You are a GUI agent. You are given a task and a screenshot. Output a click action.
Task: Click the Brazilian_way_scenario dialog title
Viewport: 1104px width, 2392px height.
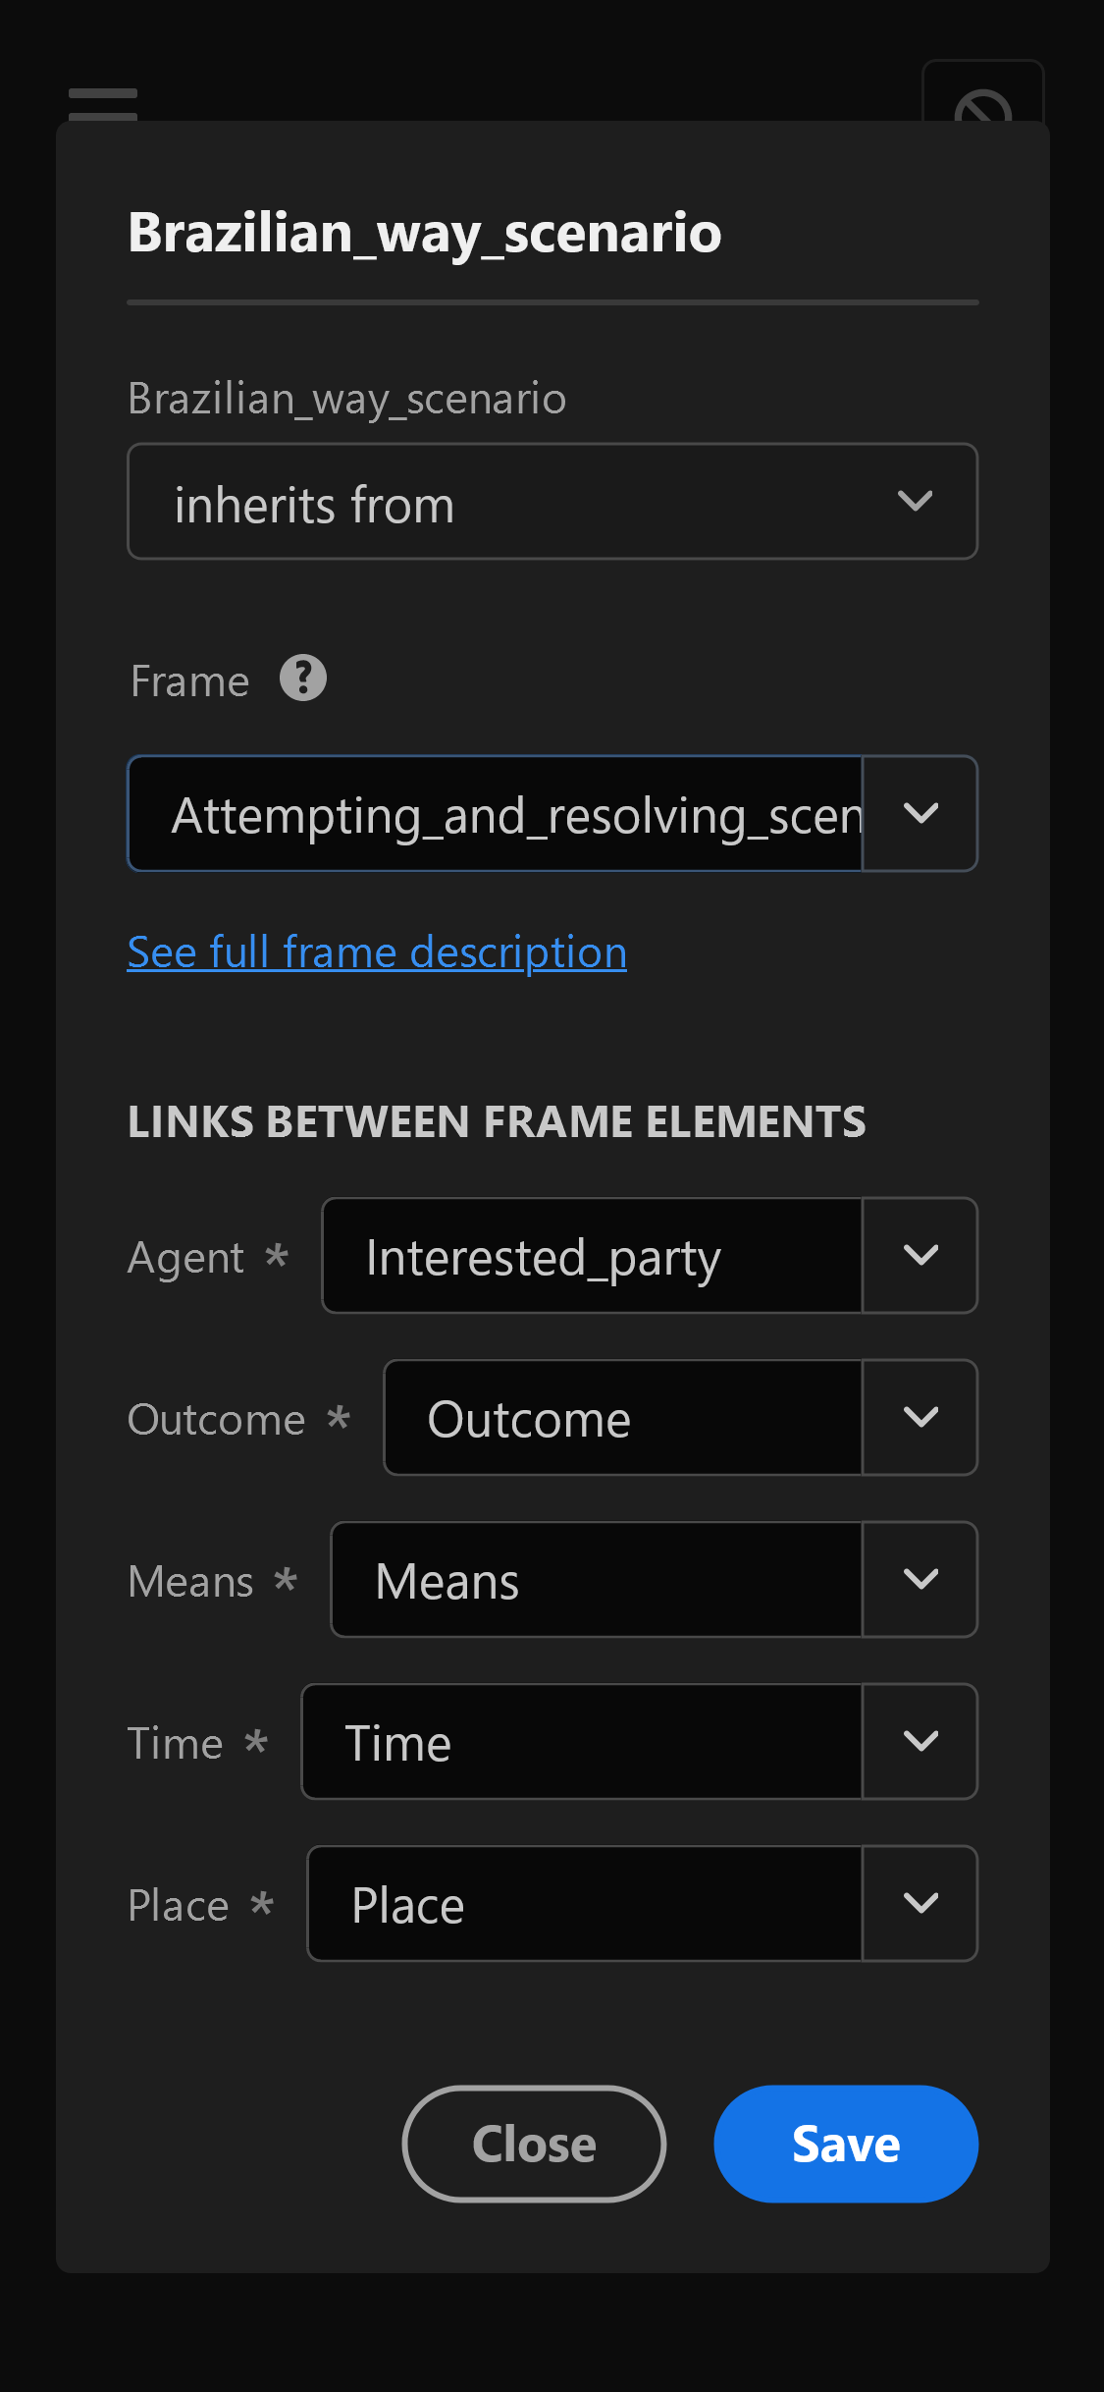(x=425, y=234)
